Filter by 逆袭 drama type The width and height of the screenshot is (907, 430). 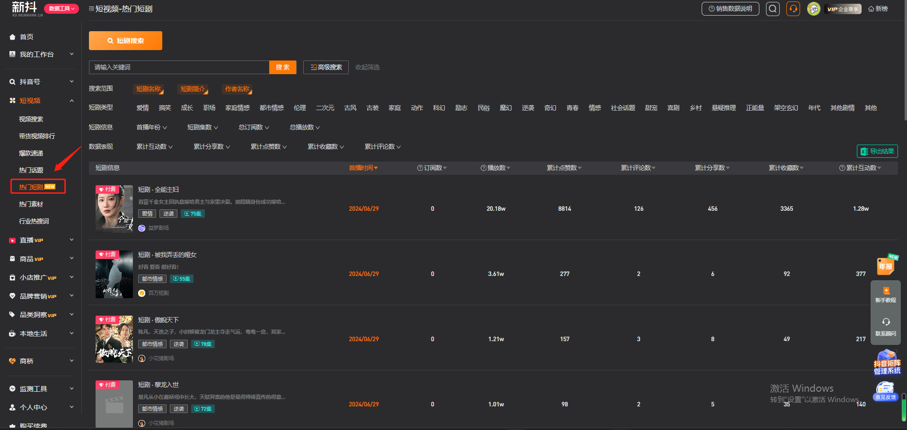pos(528,108)
